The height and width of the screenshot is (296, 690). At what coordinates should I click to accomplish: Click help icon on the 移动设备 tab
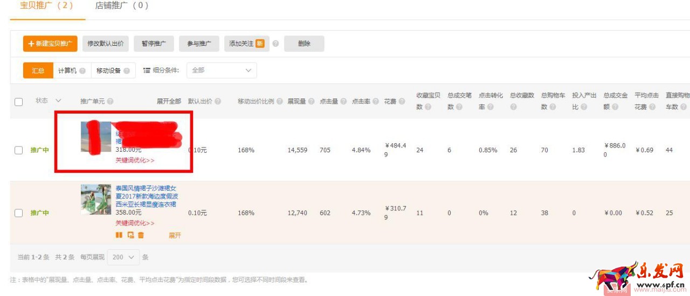127,71
